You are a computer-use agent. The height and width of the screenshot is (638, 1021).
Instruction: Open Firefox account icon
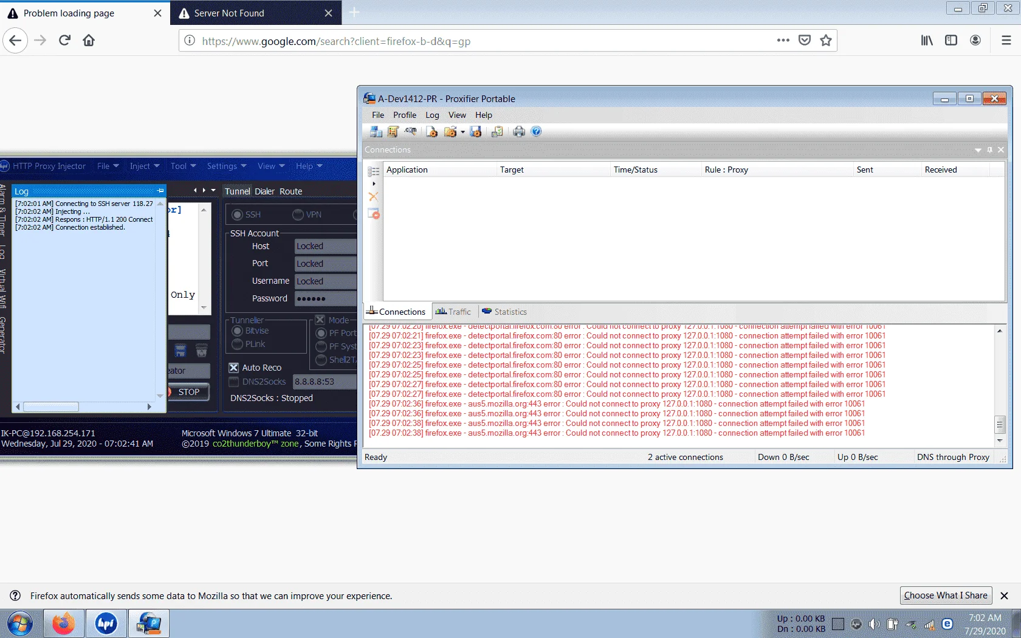point(975,41)
